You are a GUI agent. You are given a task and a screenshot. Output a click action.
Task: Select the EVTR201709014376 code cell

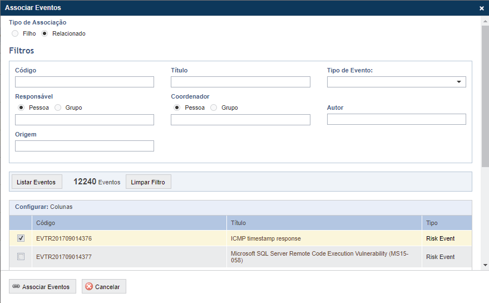click(129, 238)
